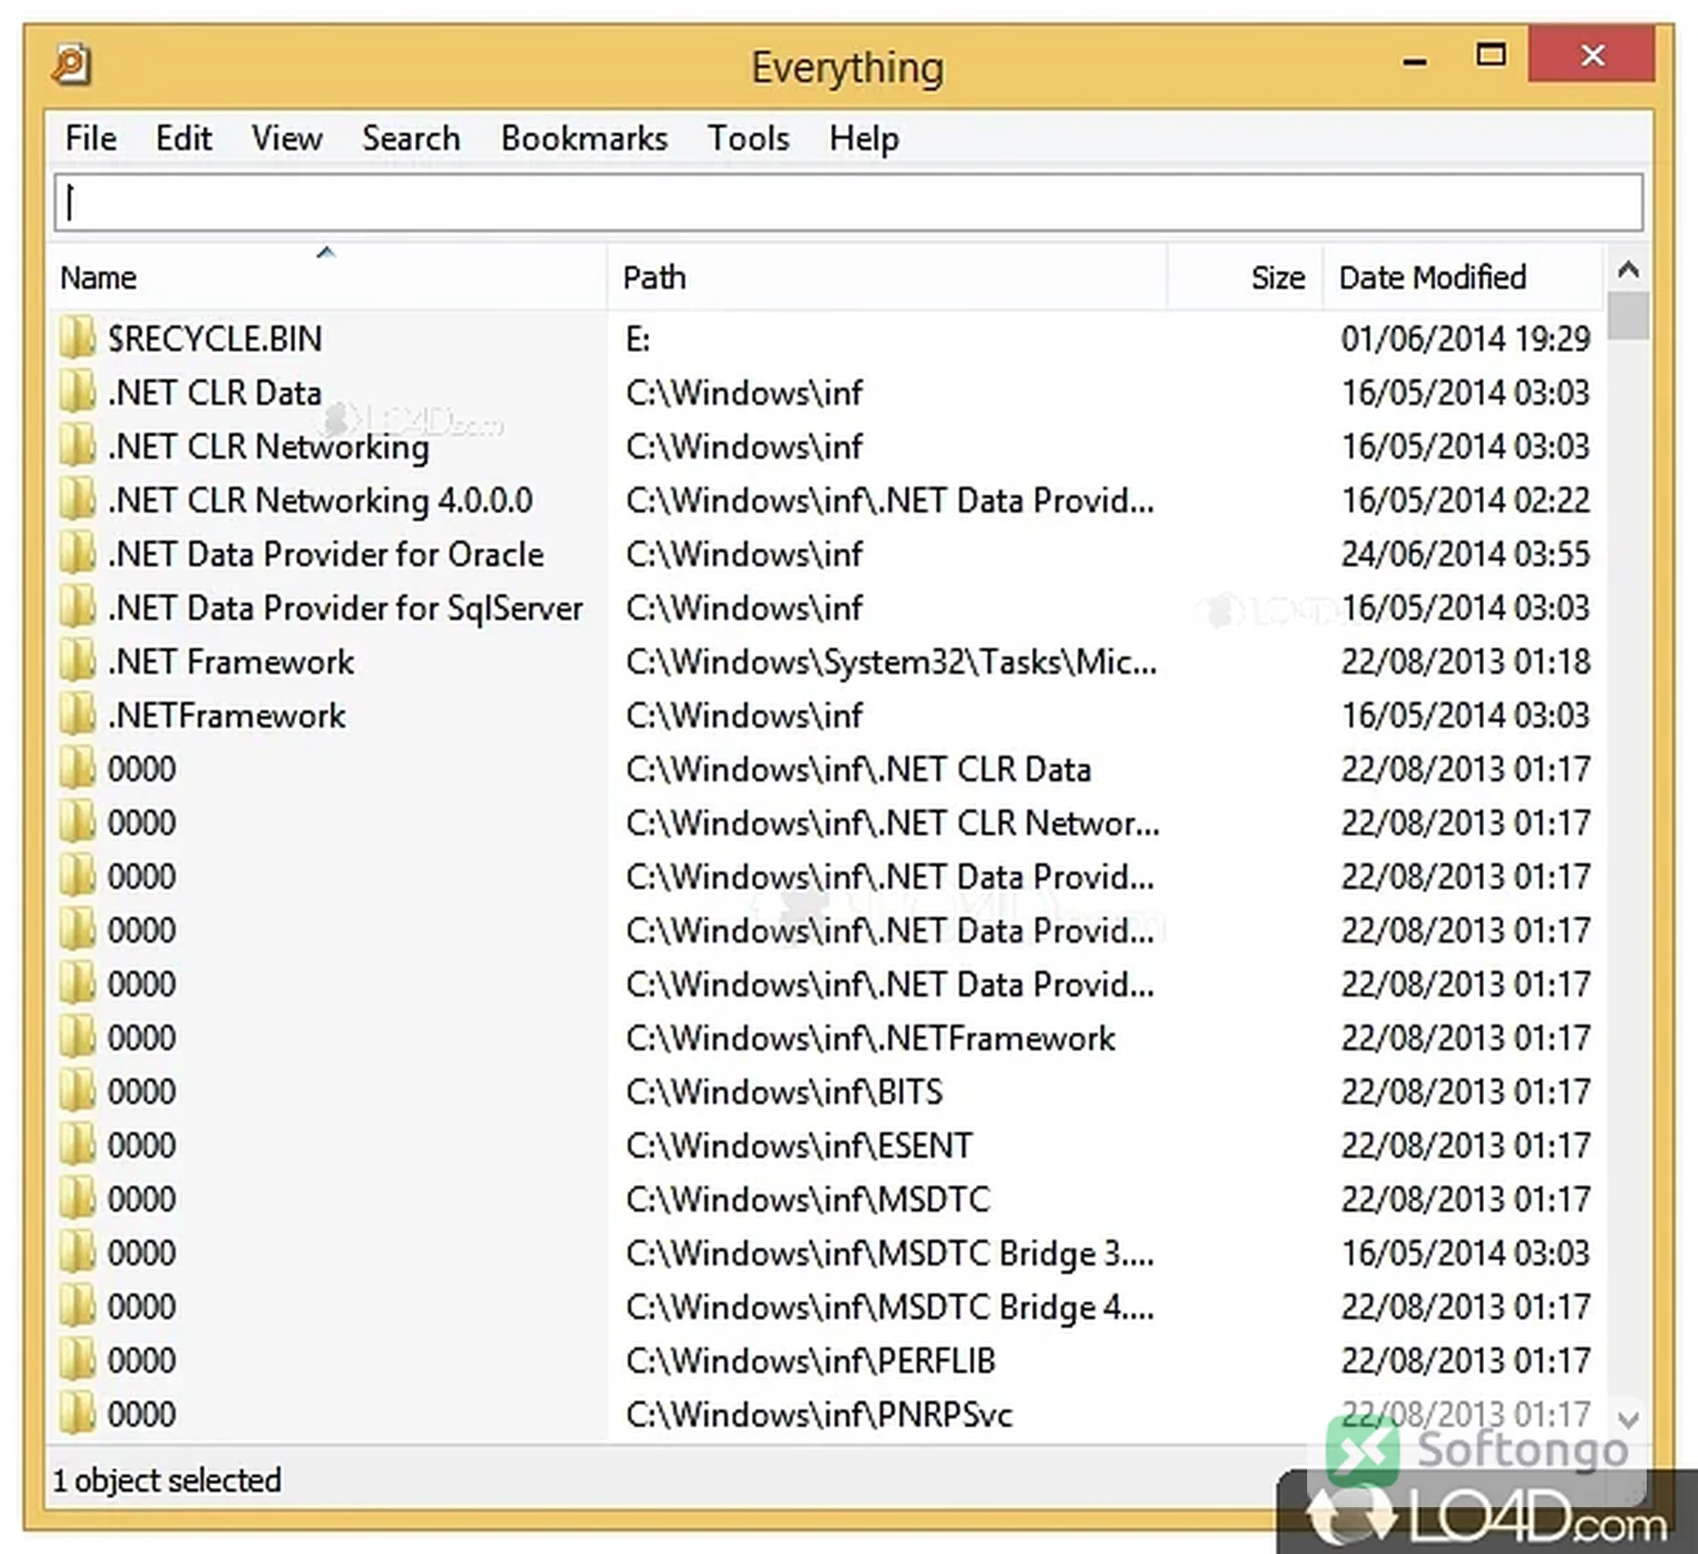Select 0000 folder icon in inf\MSDTC row
The height and width of the screenshot is (1554, 1698).
78,1198
